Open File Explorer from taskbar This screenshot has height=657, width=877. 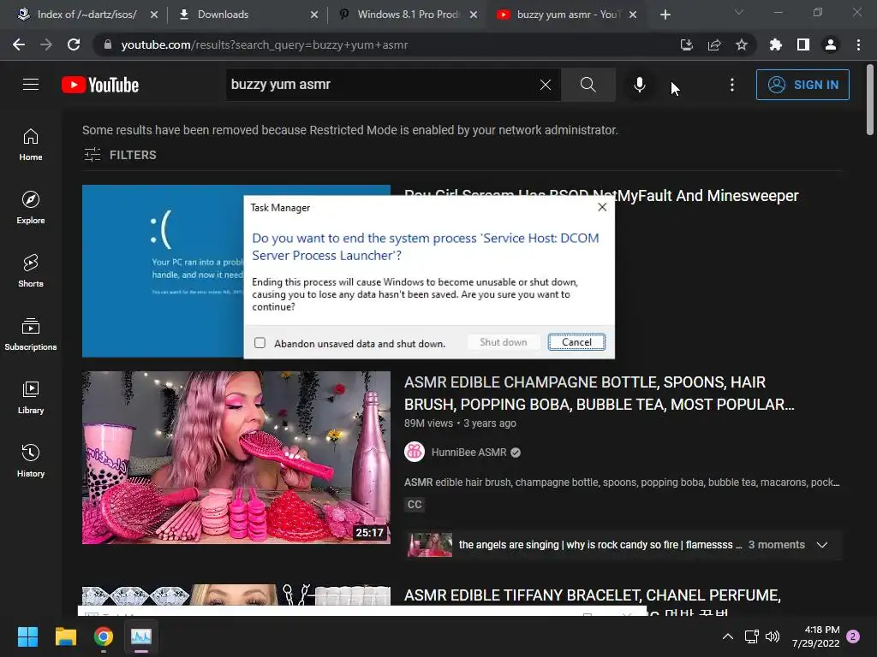pyautogui.click(x=65, y=636)
